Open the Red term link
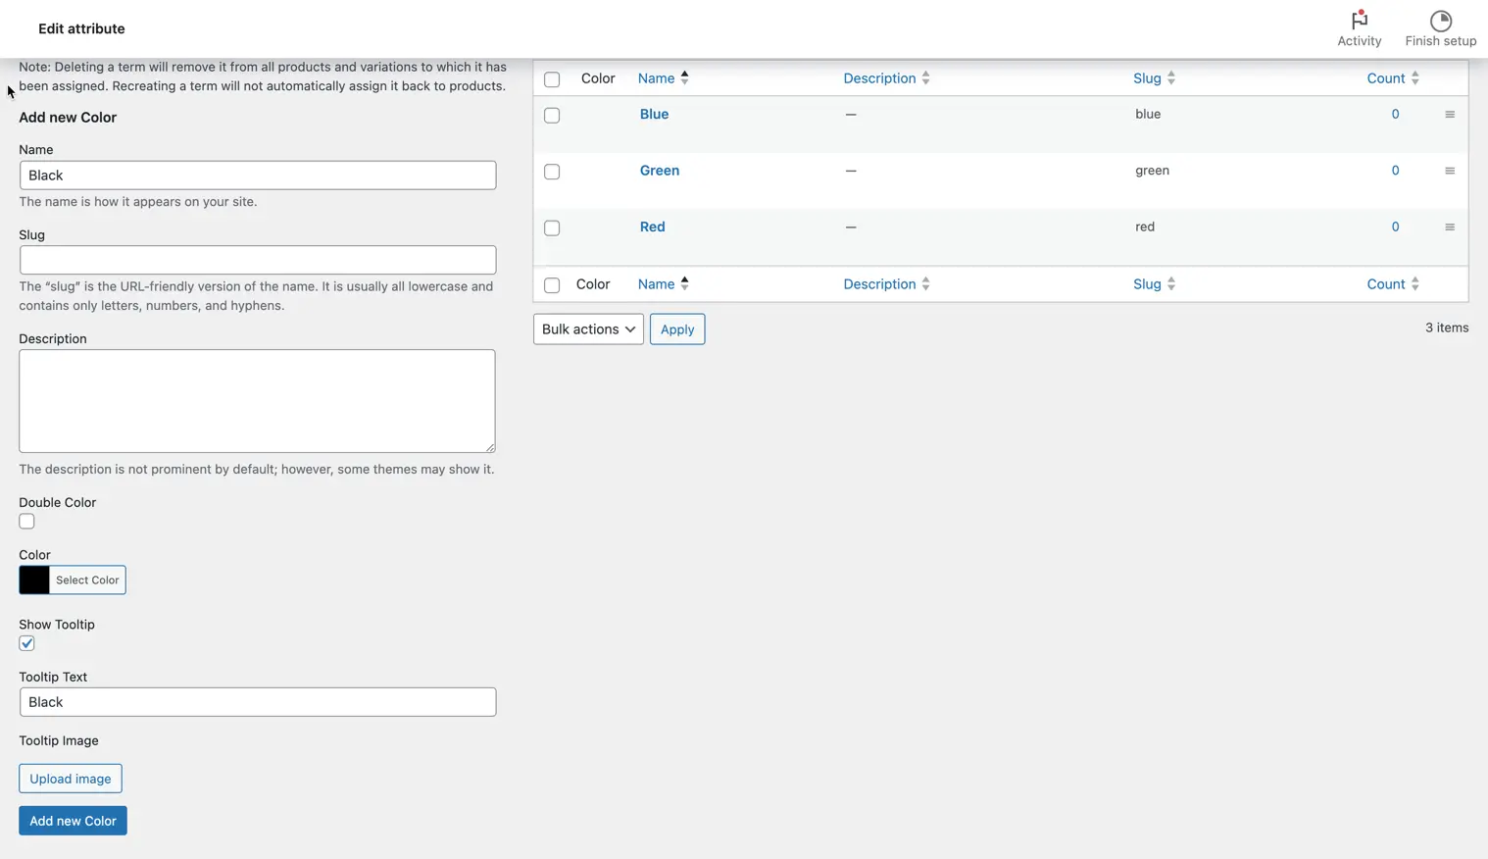Viewport: 1488px width, 859px height. pos(652,227)
